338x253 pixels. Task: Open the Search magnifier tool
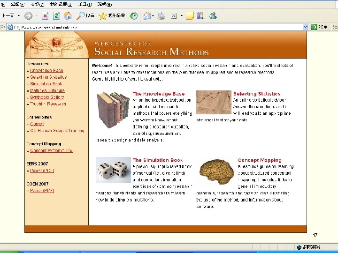click(85, 15)
